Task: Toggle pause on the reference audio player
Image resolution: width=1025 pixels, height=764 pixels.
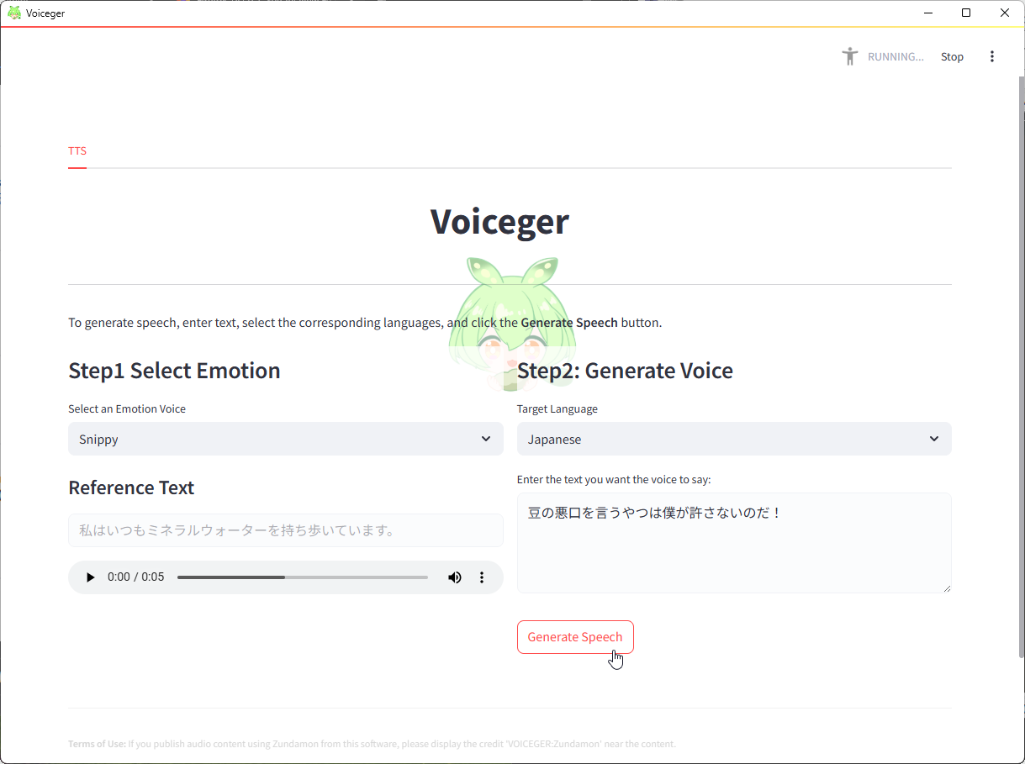Action: (x=90, y=577)
